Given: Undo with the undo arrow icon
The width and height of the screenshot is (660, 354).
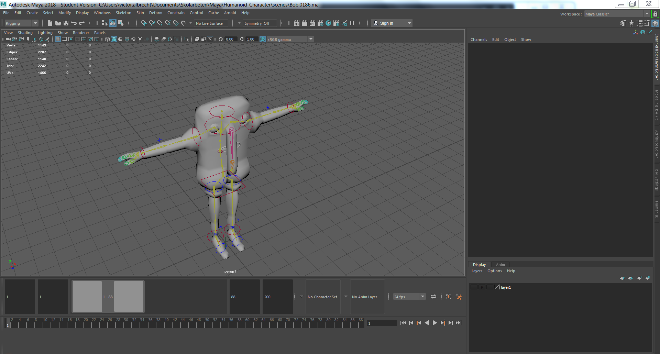Looking at the screenshot, I should (x=74, y=23).
